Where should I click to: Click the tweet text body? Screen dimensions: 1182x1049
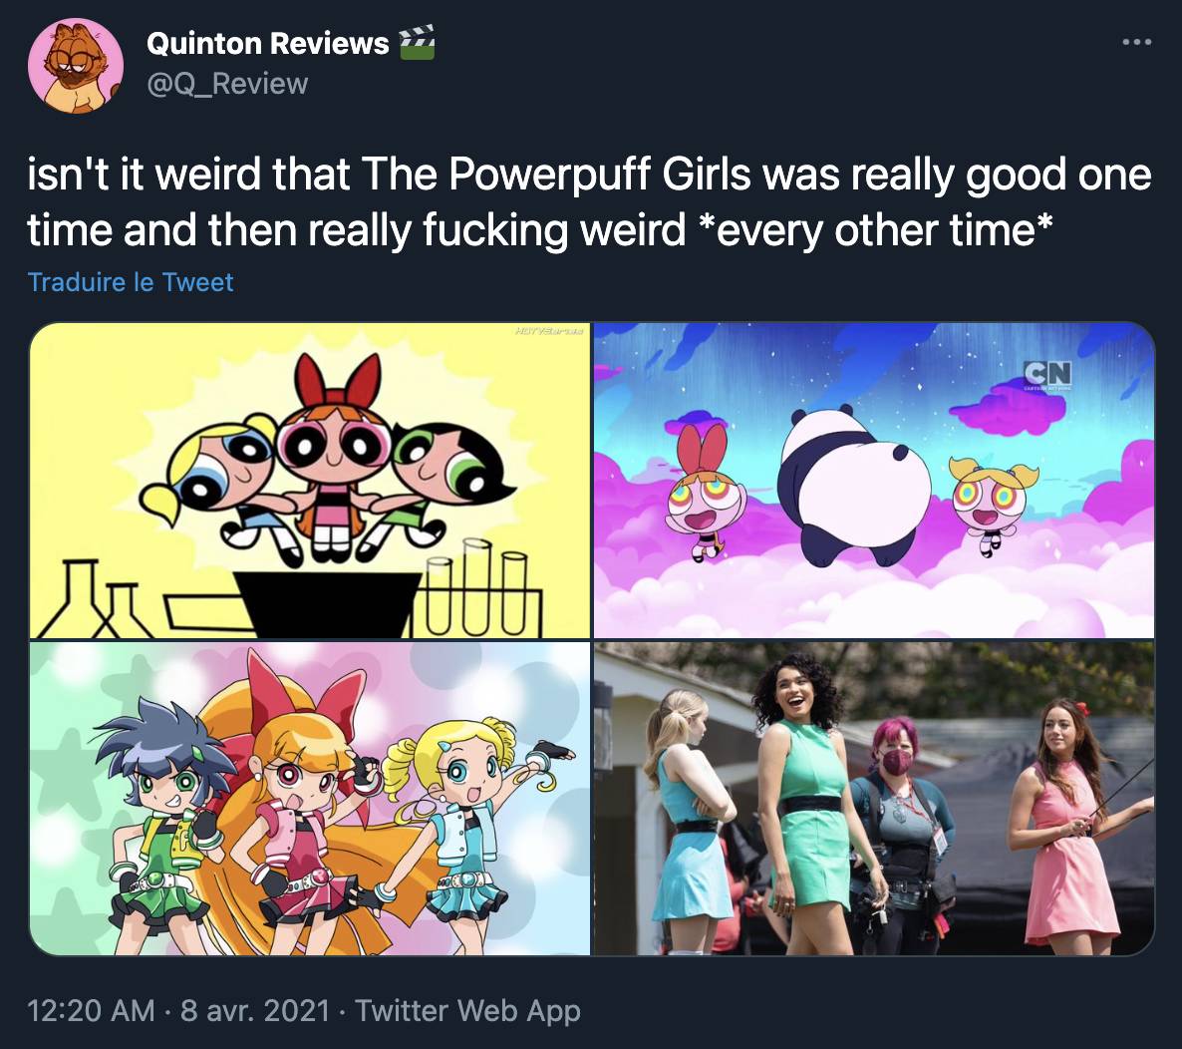coord(589,201)
